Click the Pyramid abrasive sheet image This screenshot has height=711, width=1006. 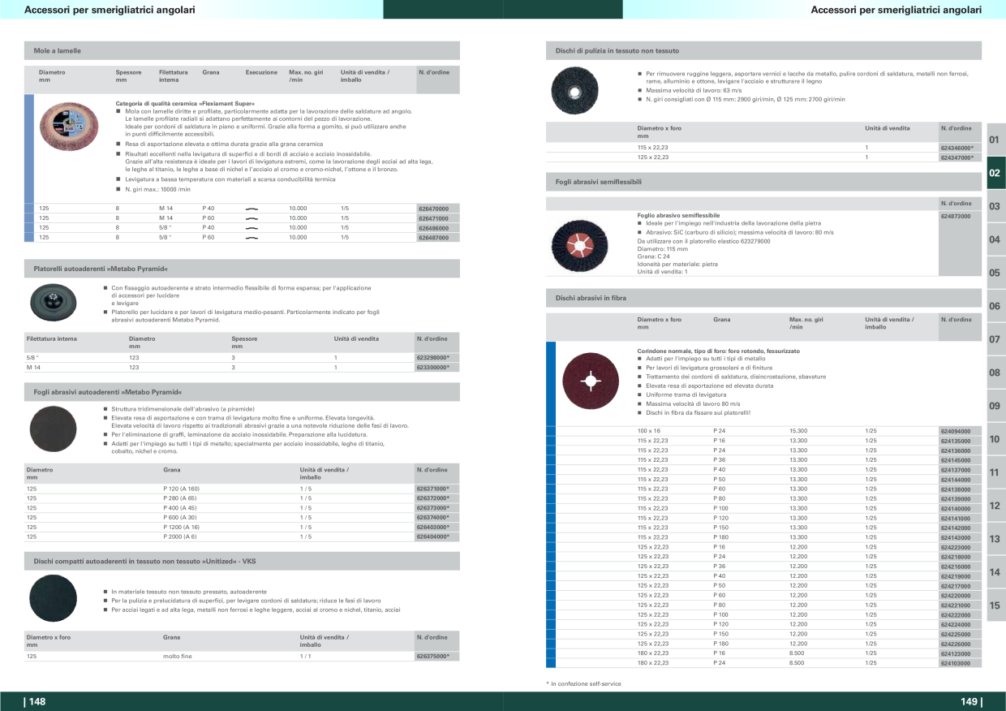click(x=53, y=430)
